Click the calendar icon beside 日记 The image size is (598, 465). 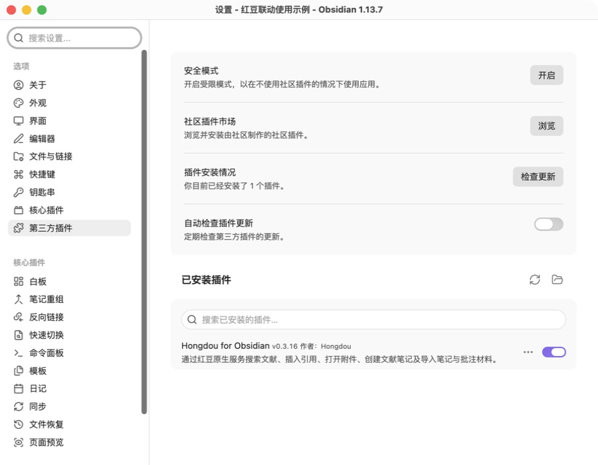(x=19, y=389)
